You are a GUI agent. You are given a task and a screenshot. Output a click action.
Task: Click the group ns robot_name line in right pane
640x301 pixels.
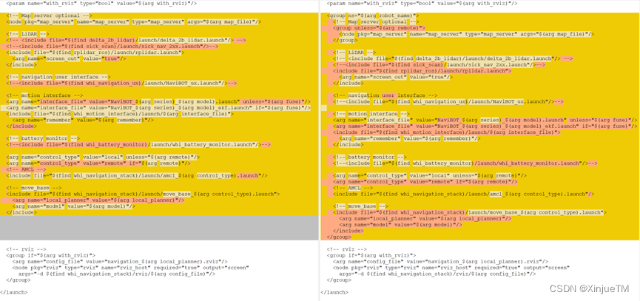tap(373, 16)
